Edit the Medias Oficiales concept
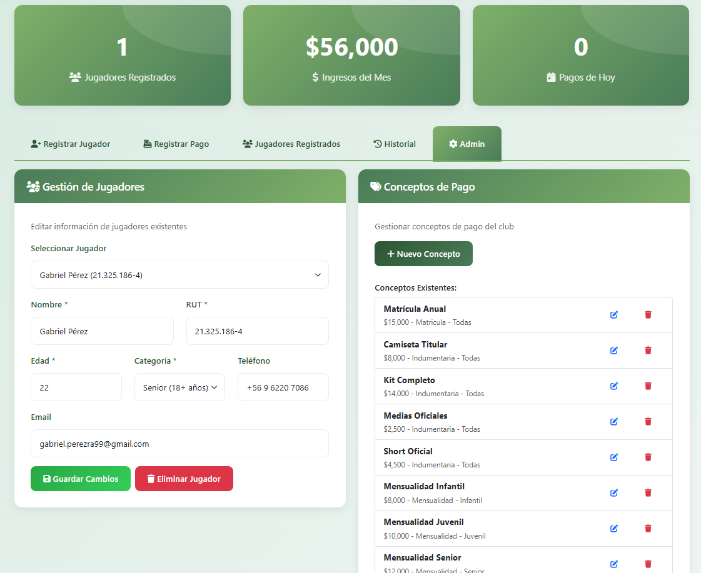This screenshot has width=701, height=573. click(613, 422)
